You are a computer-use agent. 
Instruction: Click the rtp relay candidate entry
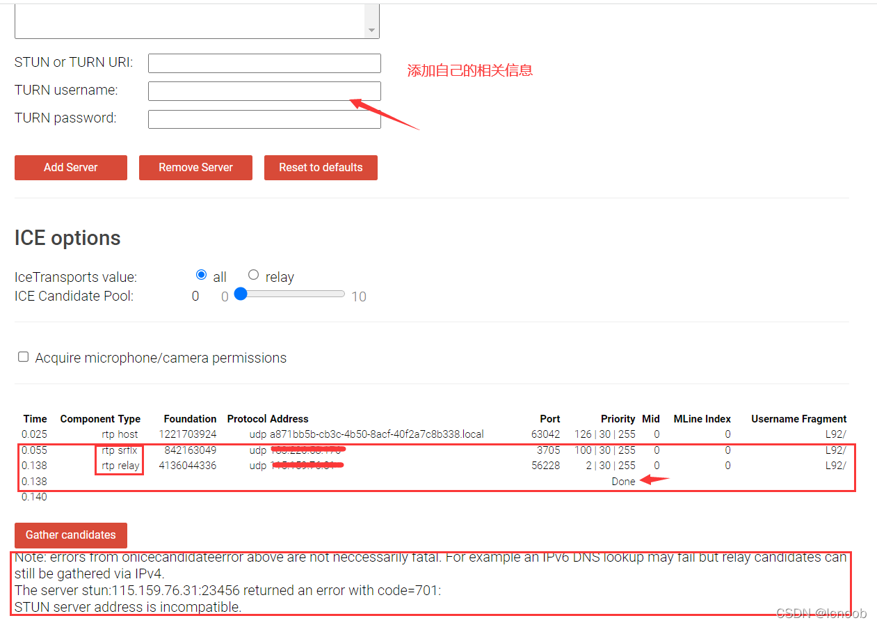coord(120,466)
